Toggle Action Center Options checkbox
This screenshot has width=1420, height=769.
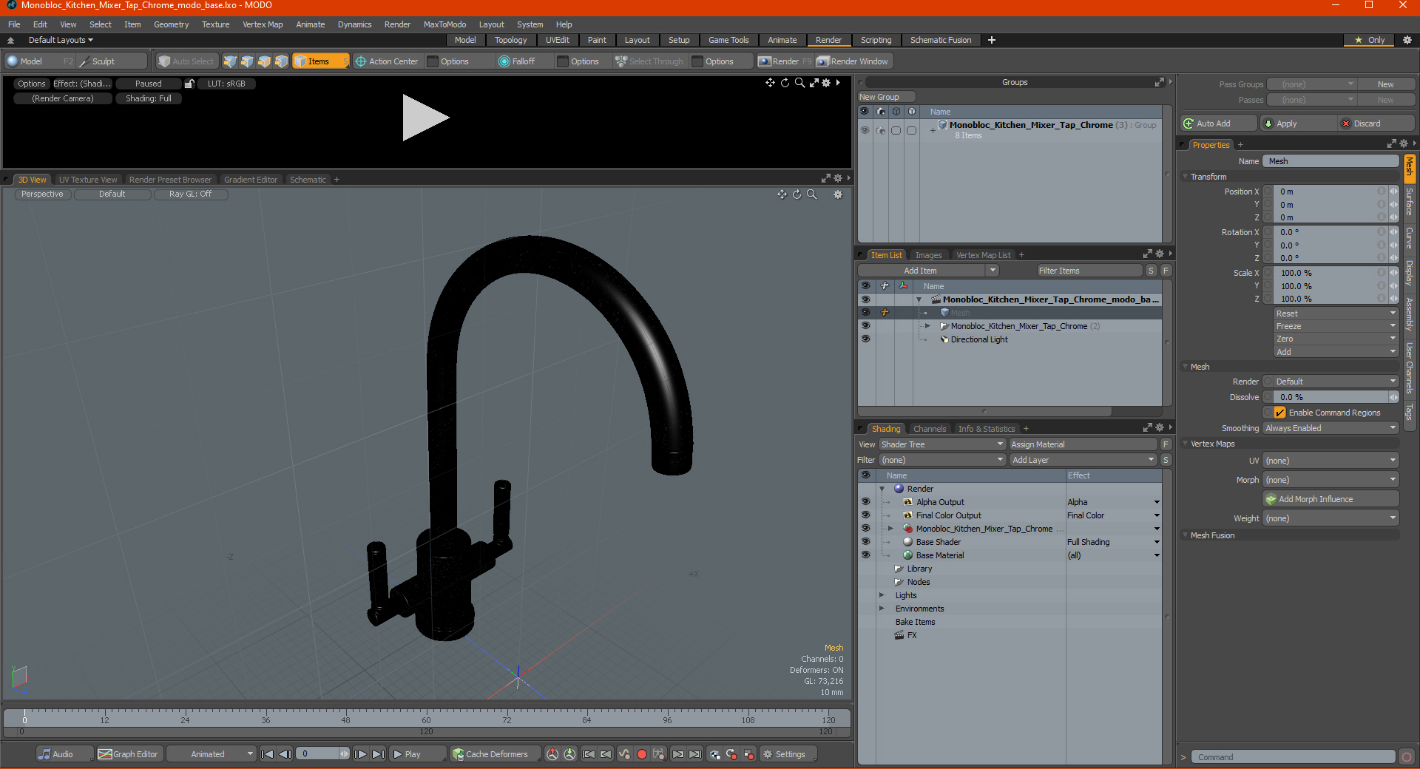click(433, 61)
